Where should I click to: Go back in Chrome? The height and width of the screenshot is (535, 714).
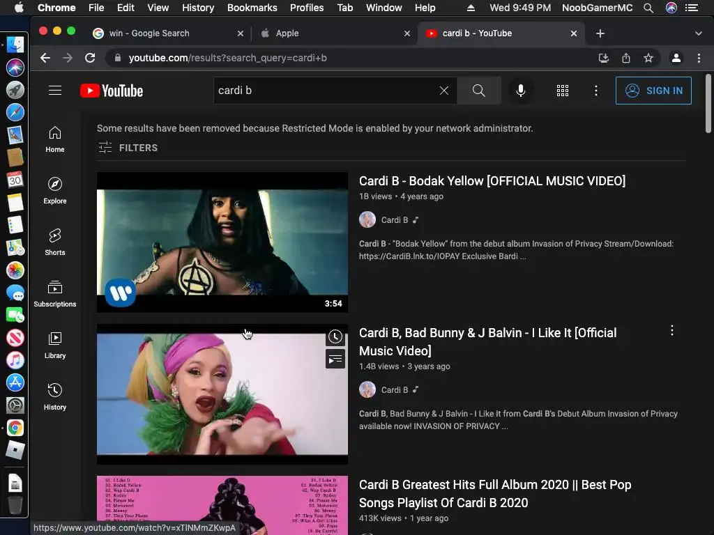(x=45, y=59)
